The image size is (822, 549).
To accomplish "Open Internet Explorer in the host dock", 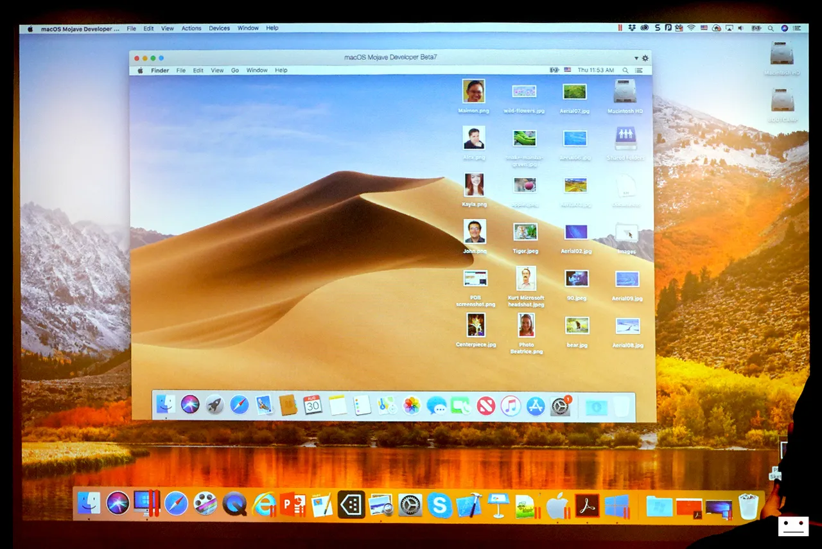I will point(264,504).
